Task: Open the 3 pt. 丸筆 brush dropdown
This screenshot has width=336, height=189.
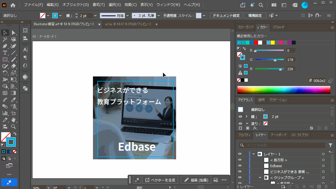Action: [x=159, y=16]
